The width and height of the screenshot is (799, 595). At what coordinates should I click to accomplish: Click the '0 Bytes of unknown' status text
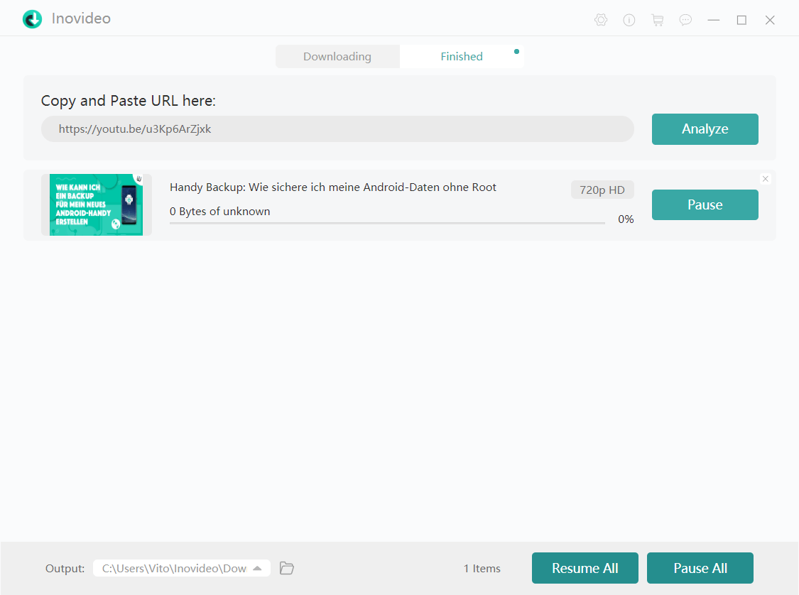tap(219, 212)
